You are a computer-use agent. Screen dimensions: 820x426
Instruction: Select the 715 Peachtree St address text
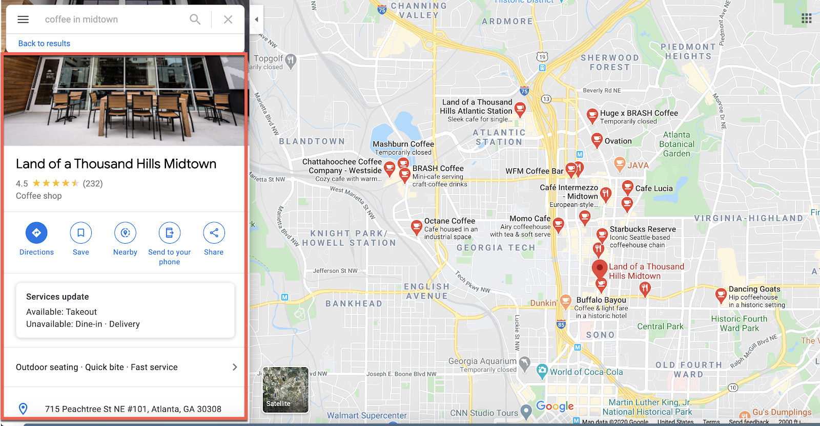point(133,409)
